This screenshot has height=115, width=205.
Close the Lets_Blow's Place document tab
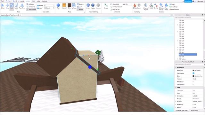pyautogui.click(x=20, y=15)
